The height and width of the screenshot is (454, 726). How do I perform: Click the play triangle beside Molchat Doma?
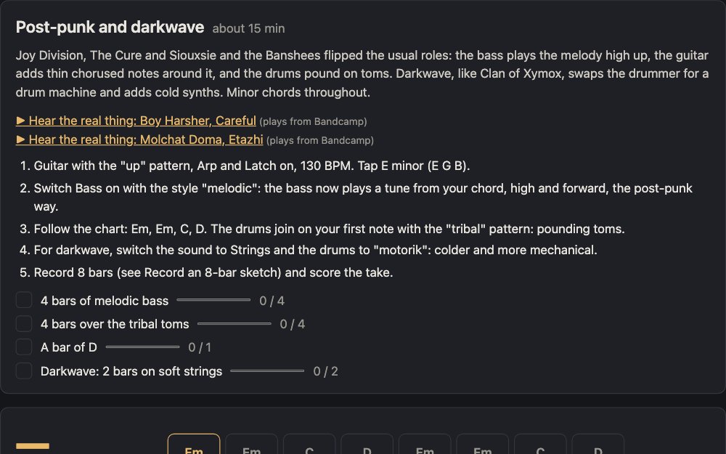tap(20, 139)
